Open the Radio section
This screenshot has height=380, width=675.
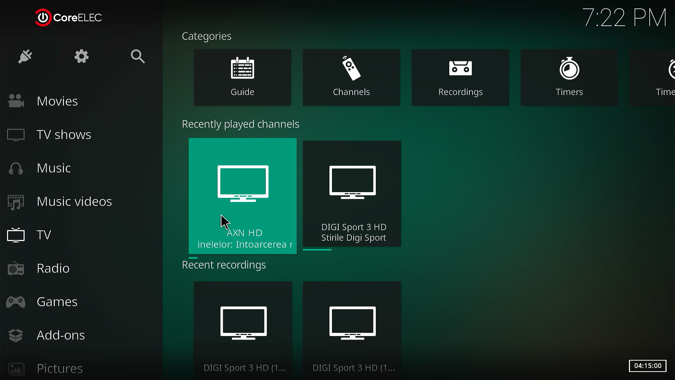(x=53, y=268)
